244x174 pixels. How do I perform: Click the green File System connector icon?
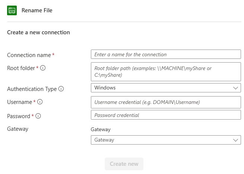pos(12,10)
